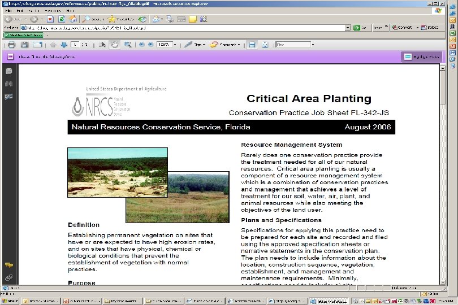
Task: Go to next page with blue down arrow
Action: [64, 45]
